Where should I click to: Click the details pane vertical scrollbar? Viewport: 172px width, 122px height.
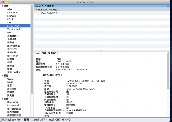[168, 71]
